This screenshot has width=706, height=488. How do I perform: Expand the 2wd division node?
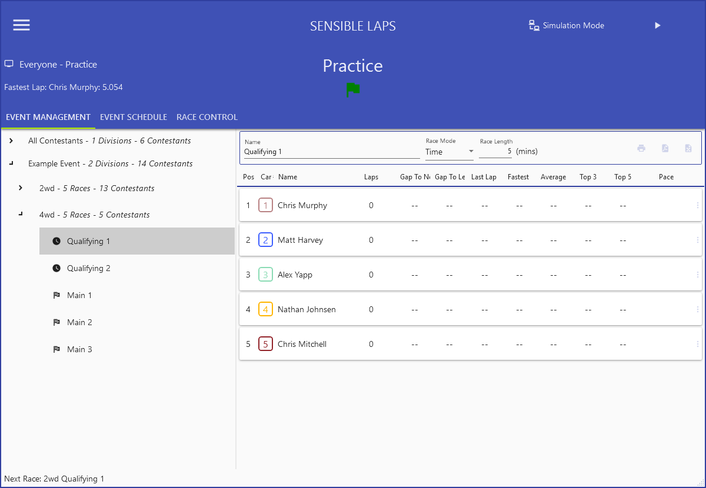pyautogui.click(x=21, y=188)
